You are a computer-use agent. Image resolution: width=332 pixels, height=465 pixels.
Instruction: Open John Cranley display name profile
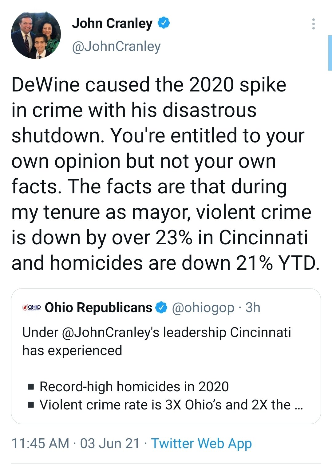[x=112, y=23]
